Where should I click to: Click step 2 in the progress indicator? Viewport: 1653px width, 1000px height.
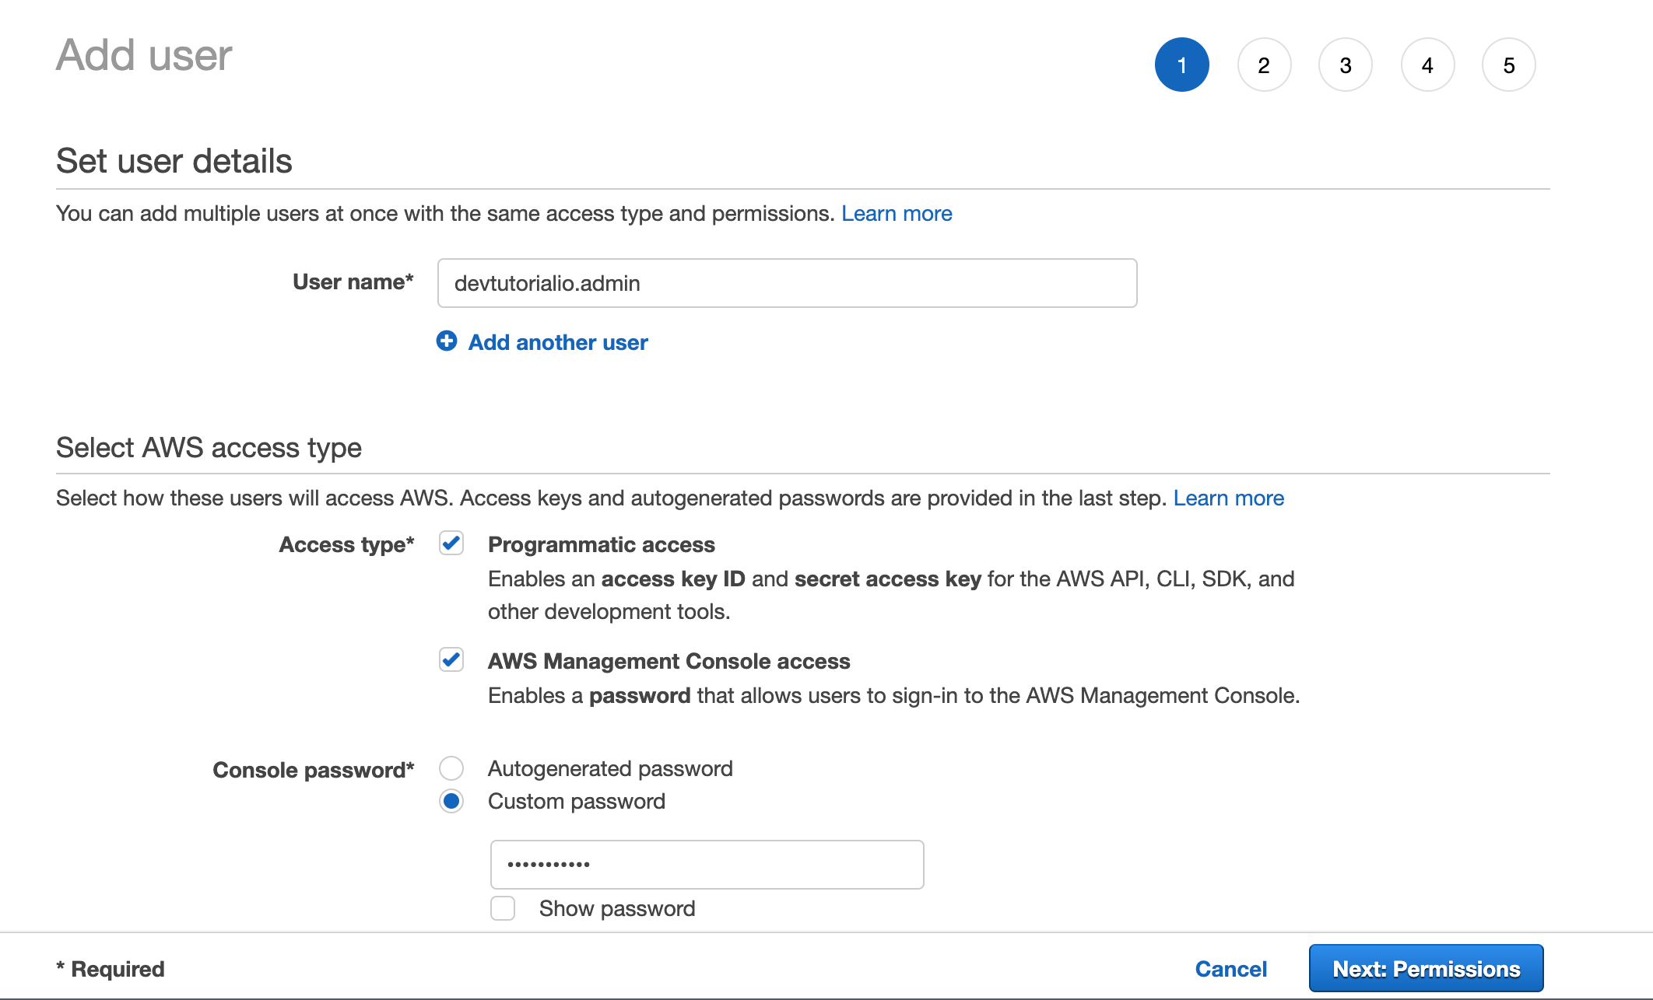tap(1265, 65)
